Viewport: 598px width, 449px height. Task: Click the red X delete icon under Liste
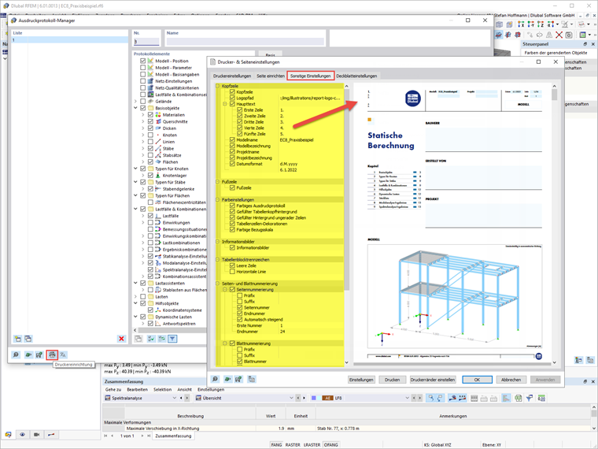point(121,339)
